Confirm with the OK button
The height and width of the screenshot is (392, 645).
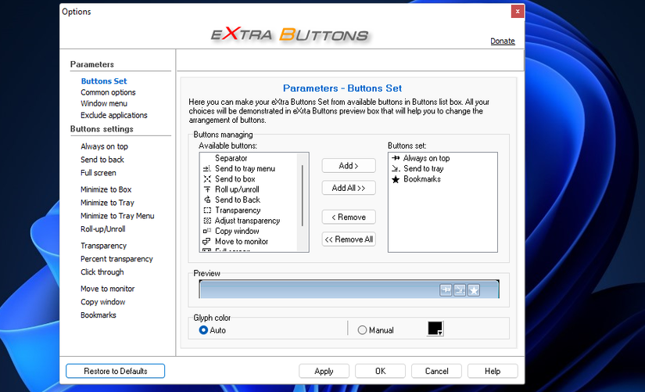pyautogui.click(x=381, y=371)
